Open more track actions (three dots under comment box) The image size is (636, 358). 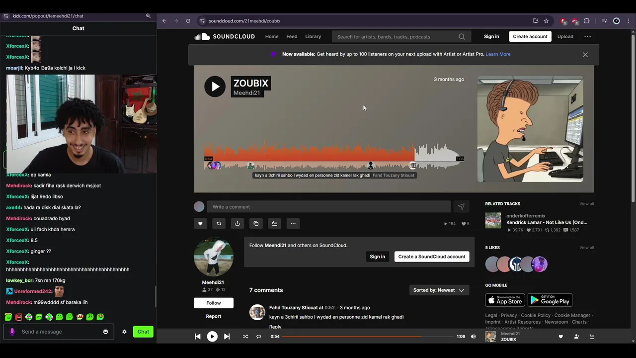click(x=293, y=223)
